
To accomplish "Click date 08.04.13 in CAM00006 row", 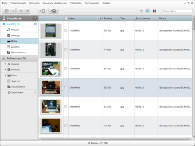I will (x=140, y=126).
